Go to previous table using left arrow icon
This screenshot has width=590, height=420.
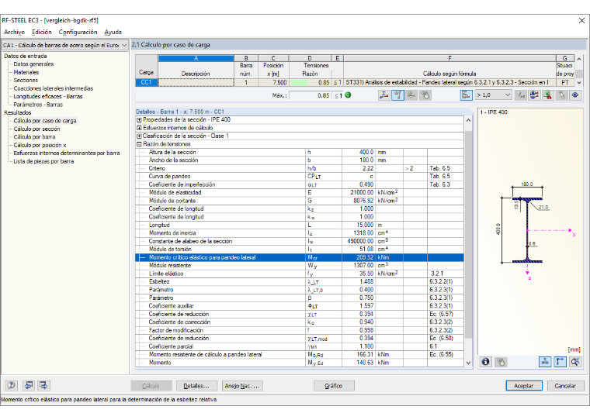[29, 385]
